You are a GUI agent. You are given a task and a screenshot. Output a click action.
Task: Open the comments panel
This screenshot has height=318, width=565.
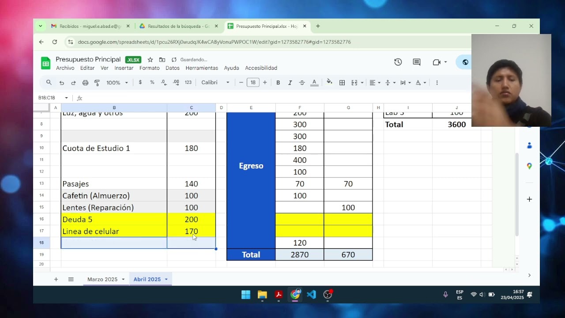(x=417, y=62)
